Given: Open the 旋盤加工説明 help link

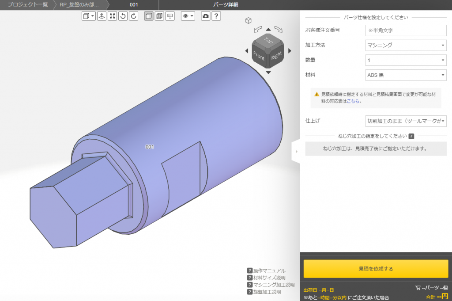Looking at the screenshot, I should tap(267, 292).
